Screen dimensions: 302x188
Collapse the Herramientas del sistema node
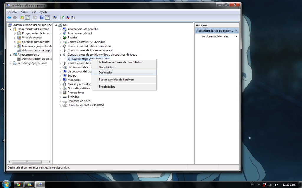pos(10,29)
